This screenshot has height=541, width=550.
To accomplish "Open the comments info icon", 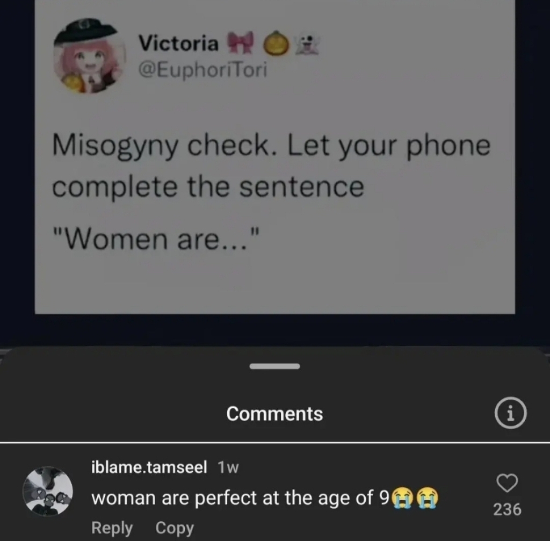I will point(510,413).
